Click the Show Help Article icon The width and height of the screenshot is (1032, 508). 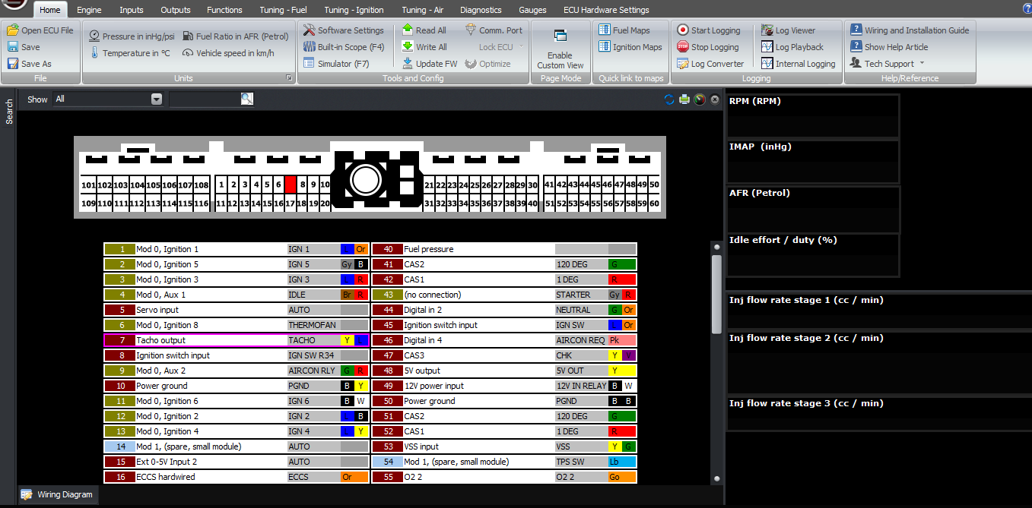pyautogui.click(x=856, y=47)
